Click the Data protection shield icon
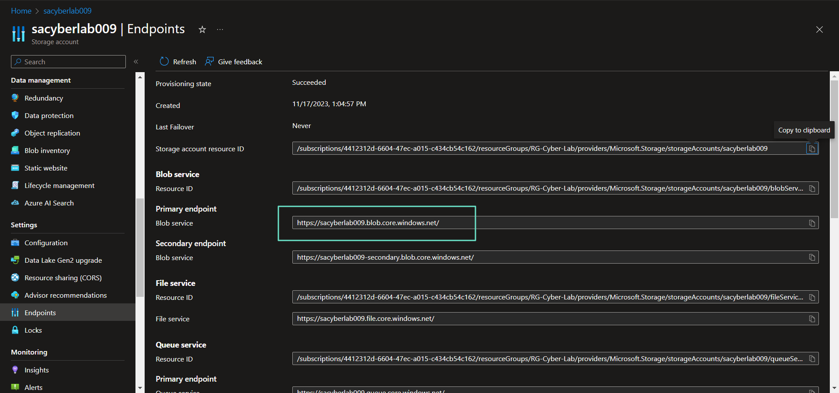The height and width of the screenshot is (393, 839). [x=15, y=115]
